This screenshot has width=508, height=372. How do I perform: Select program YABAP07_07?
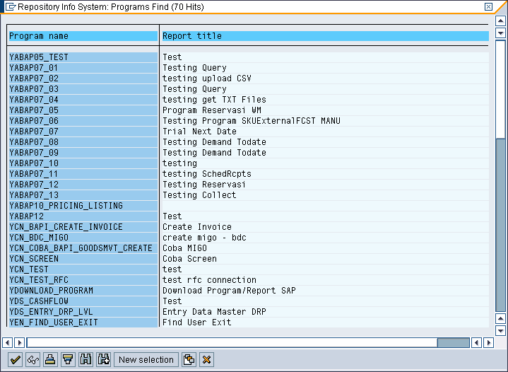pyautogui.click(x=83, y=132)
